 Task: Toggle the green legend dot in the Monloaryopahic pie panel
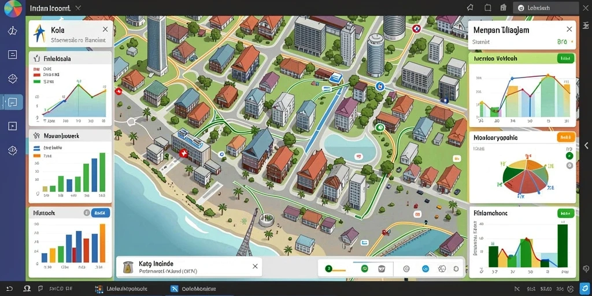[569, 156]
